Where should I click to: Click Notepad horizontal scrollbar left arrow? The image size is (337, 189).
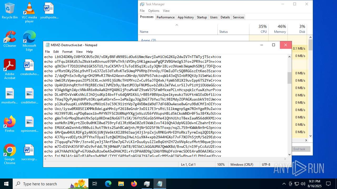45,159
